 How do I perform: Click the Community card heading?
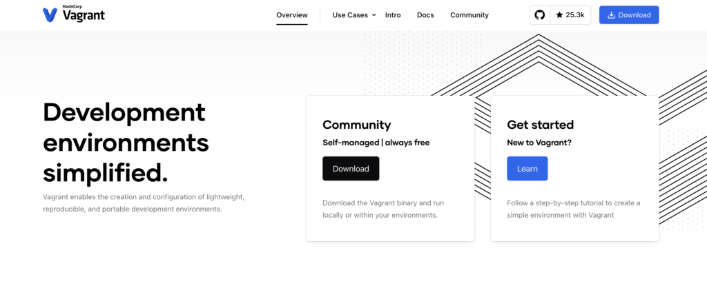click(357, 125)
